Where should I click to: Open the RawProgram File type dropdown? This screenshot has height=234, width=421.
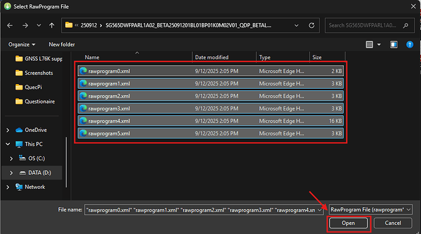(370, 210)
